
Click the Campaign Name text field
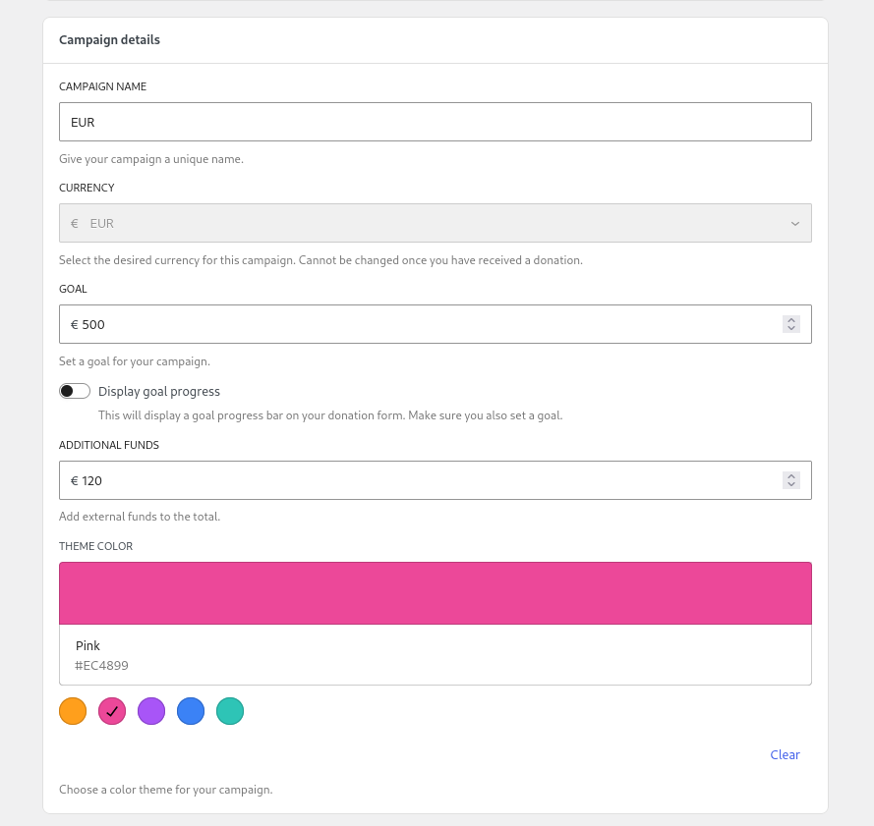click(x=435, y=122)
